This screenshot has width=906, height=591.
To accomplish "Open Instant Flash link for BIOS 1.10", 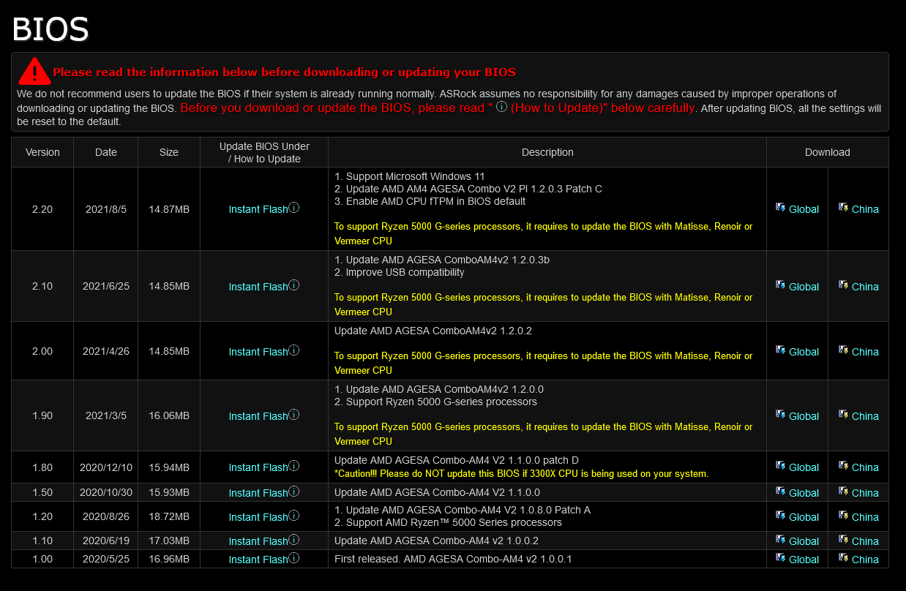I will tap(258, 541).
